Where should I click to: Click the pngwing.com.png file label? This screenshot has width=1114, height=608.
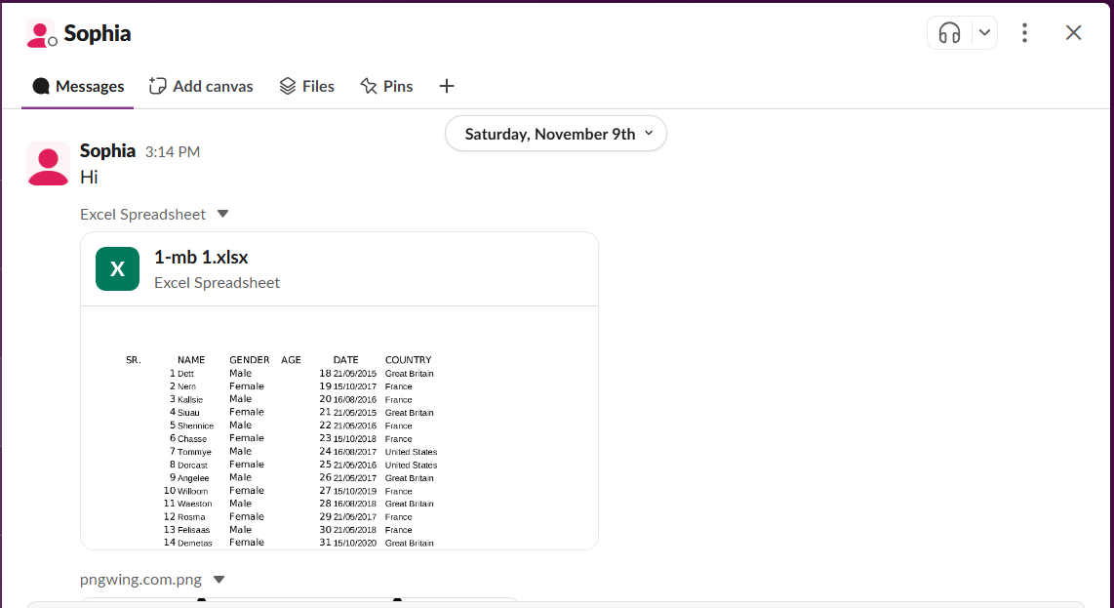coord(140,580)
